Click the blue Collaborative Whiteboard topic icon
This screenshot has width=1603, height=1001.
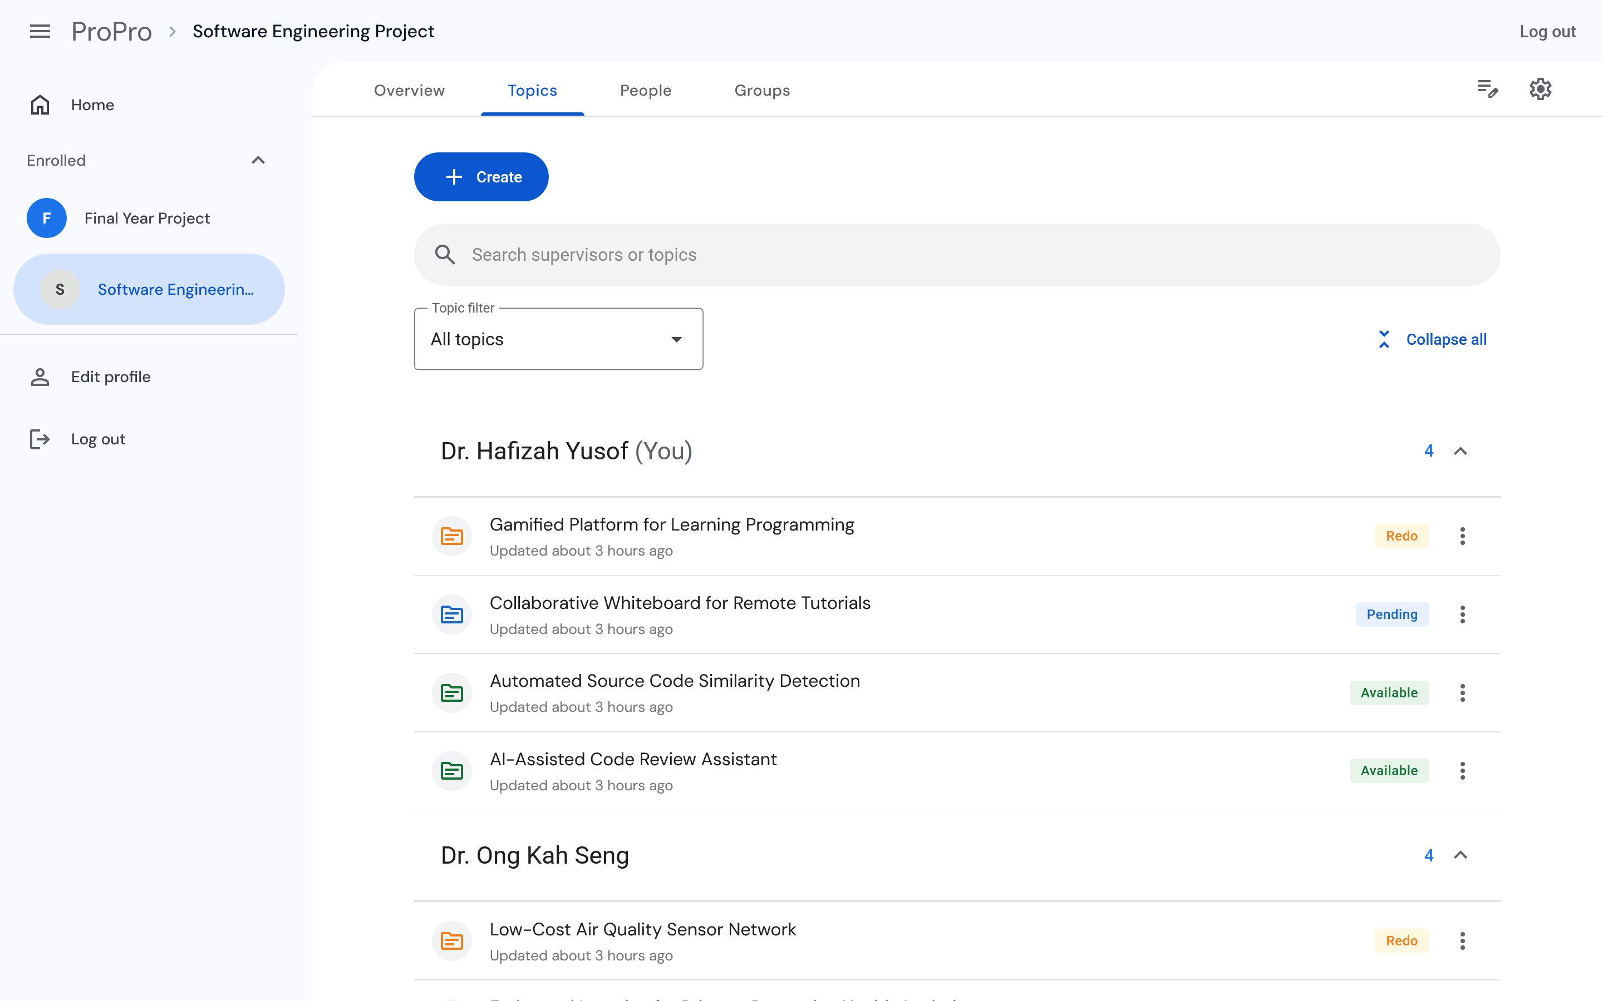452,615
